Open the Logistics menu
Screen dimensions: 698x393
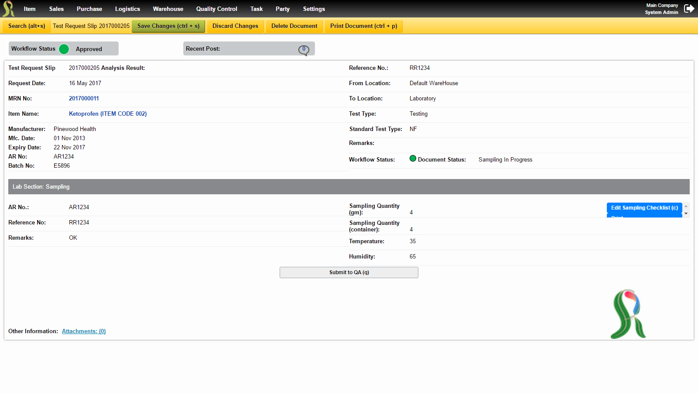(127, 9)
